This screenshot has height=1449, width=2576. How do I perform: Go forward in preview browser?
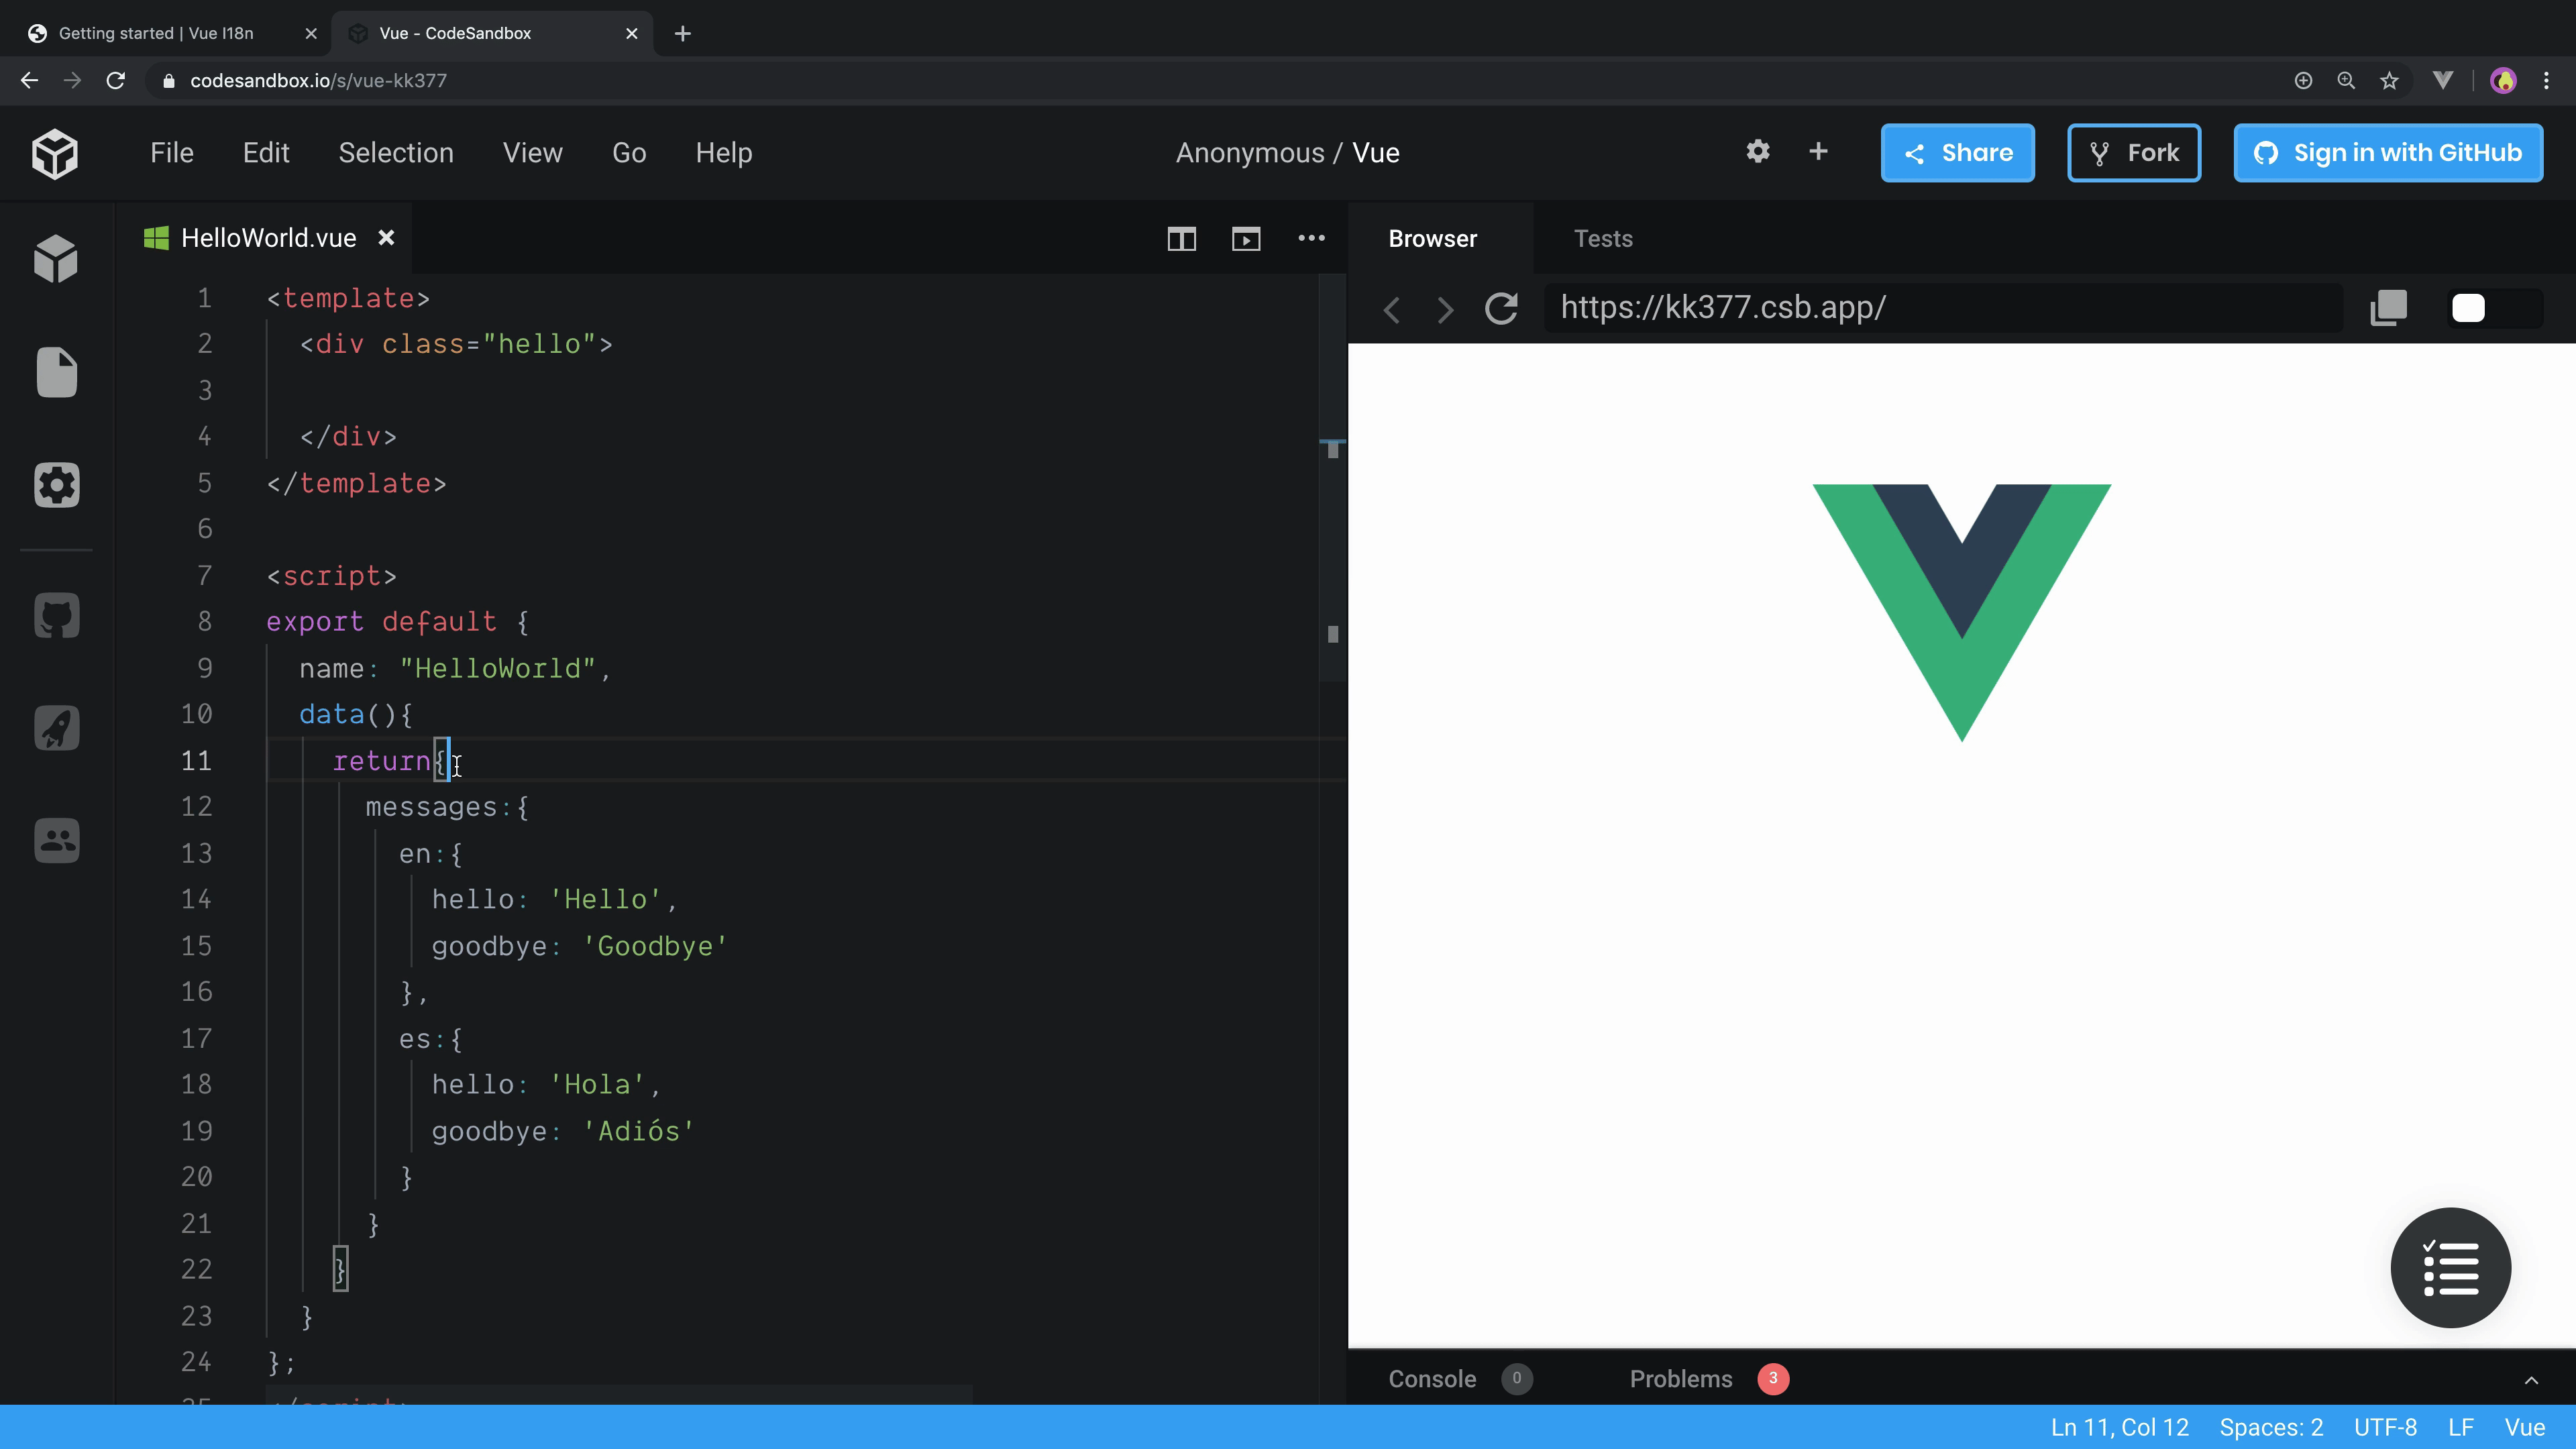tap(1445, 309)
